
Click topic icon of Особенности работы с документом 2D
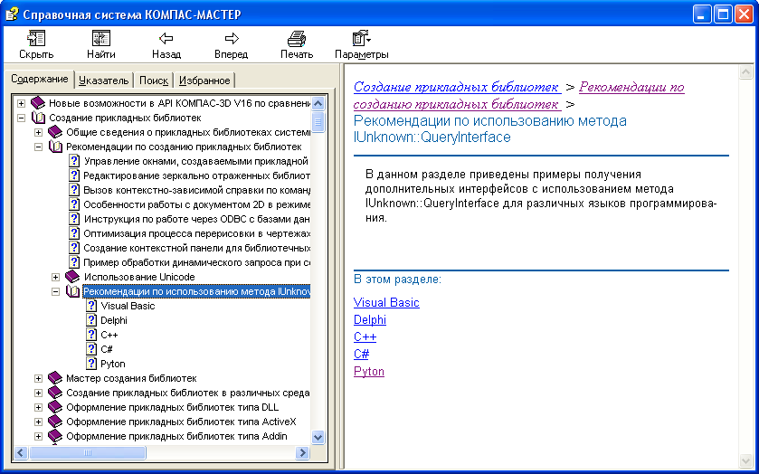74,204
